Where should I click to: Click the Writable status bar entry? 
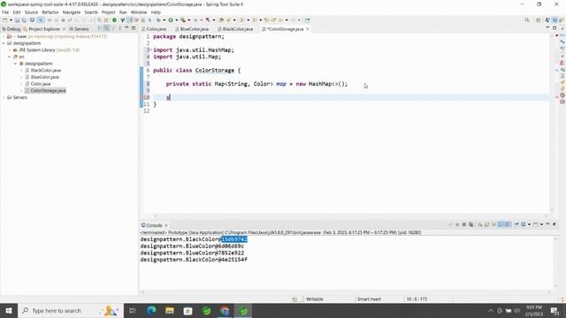(x=315, y=299)
